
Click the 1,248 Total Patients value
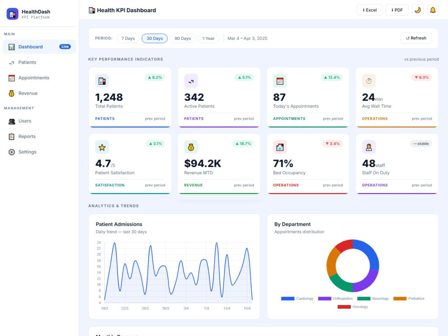(109, 97)
